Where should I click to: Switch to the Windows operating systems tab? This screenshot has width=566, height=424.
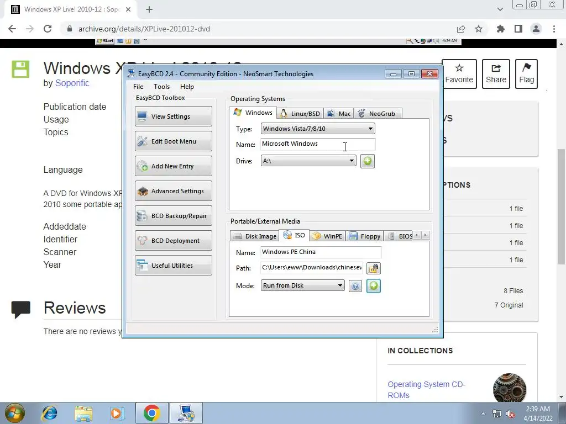(253, 113)
